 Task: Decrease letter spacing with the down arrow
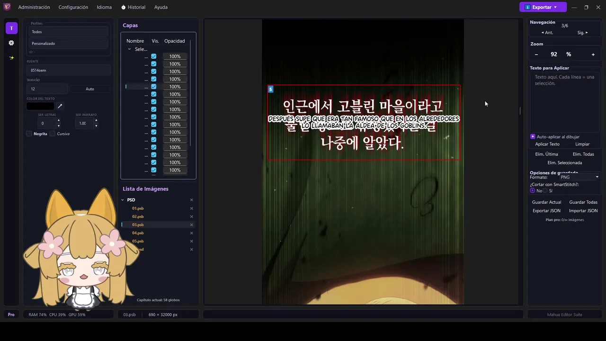click(59, 126)
